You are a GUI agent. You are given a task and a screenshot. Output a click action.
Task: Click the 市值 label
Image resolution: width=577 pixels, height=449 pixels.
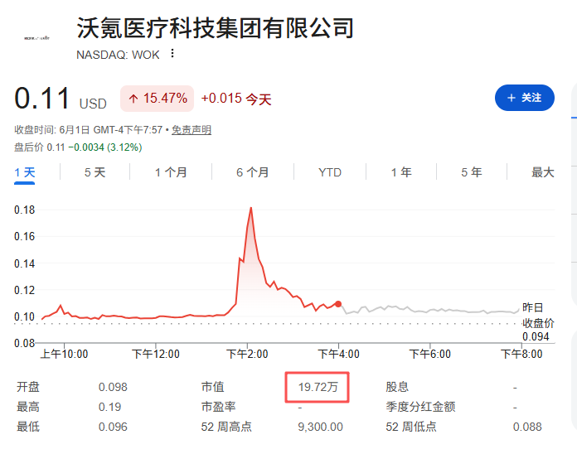(x=212, y=387)
